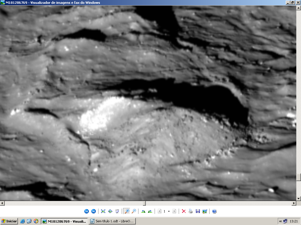Delete the image with the red X

coord(184,211)
